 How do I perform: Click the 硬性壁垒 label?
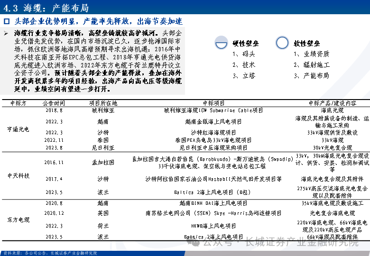point(246,43)
